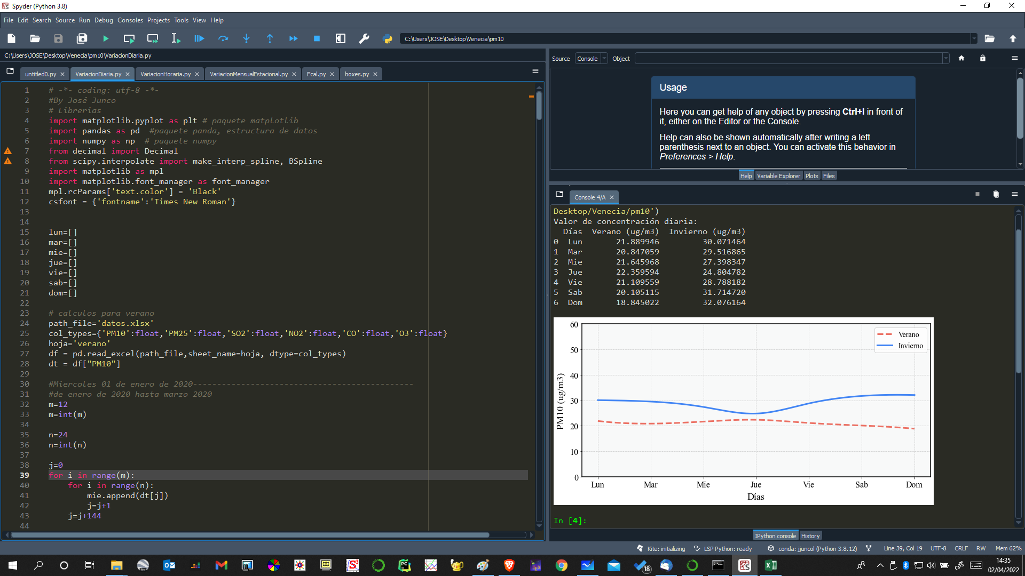1025x576 pixels.
Task: Remove all console variables with the trash icon
Action: (996, 194)
